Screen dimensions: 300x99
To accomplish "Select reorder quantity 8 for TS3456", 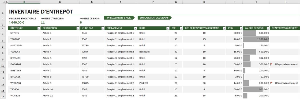I will 204,89.
